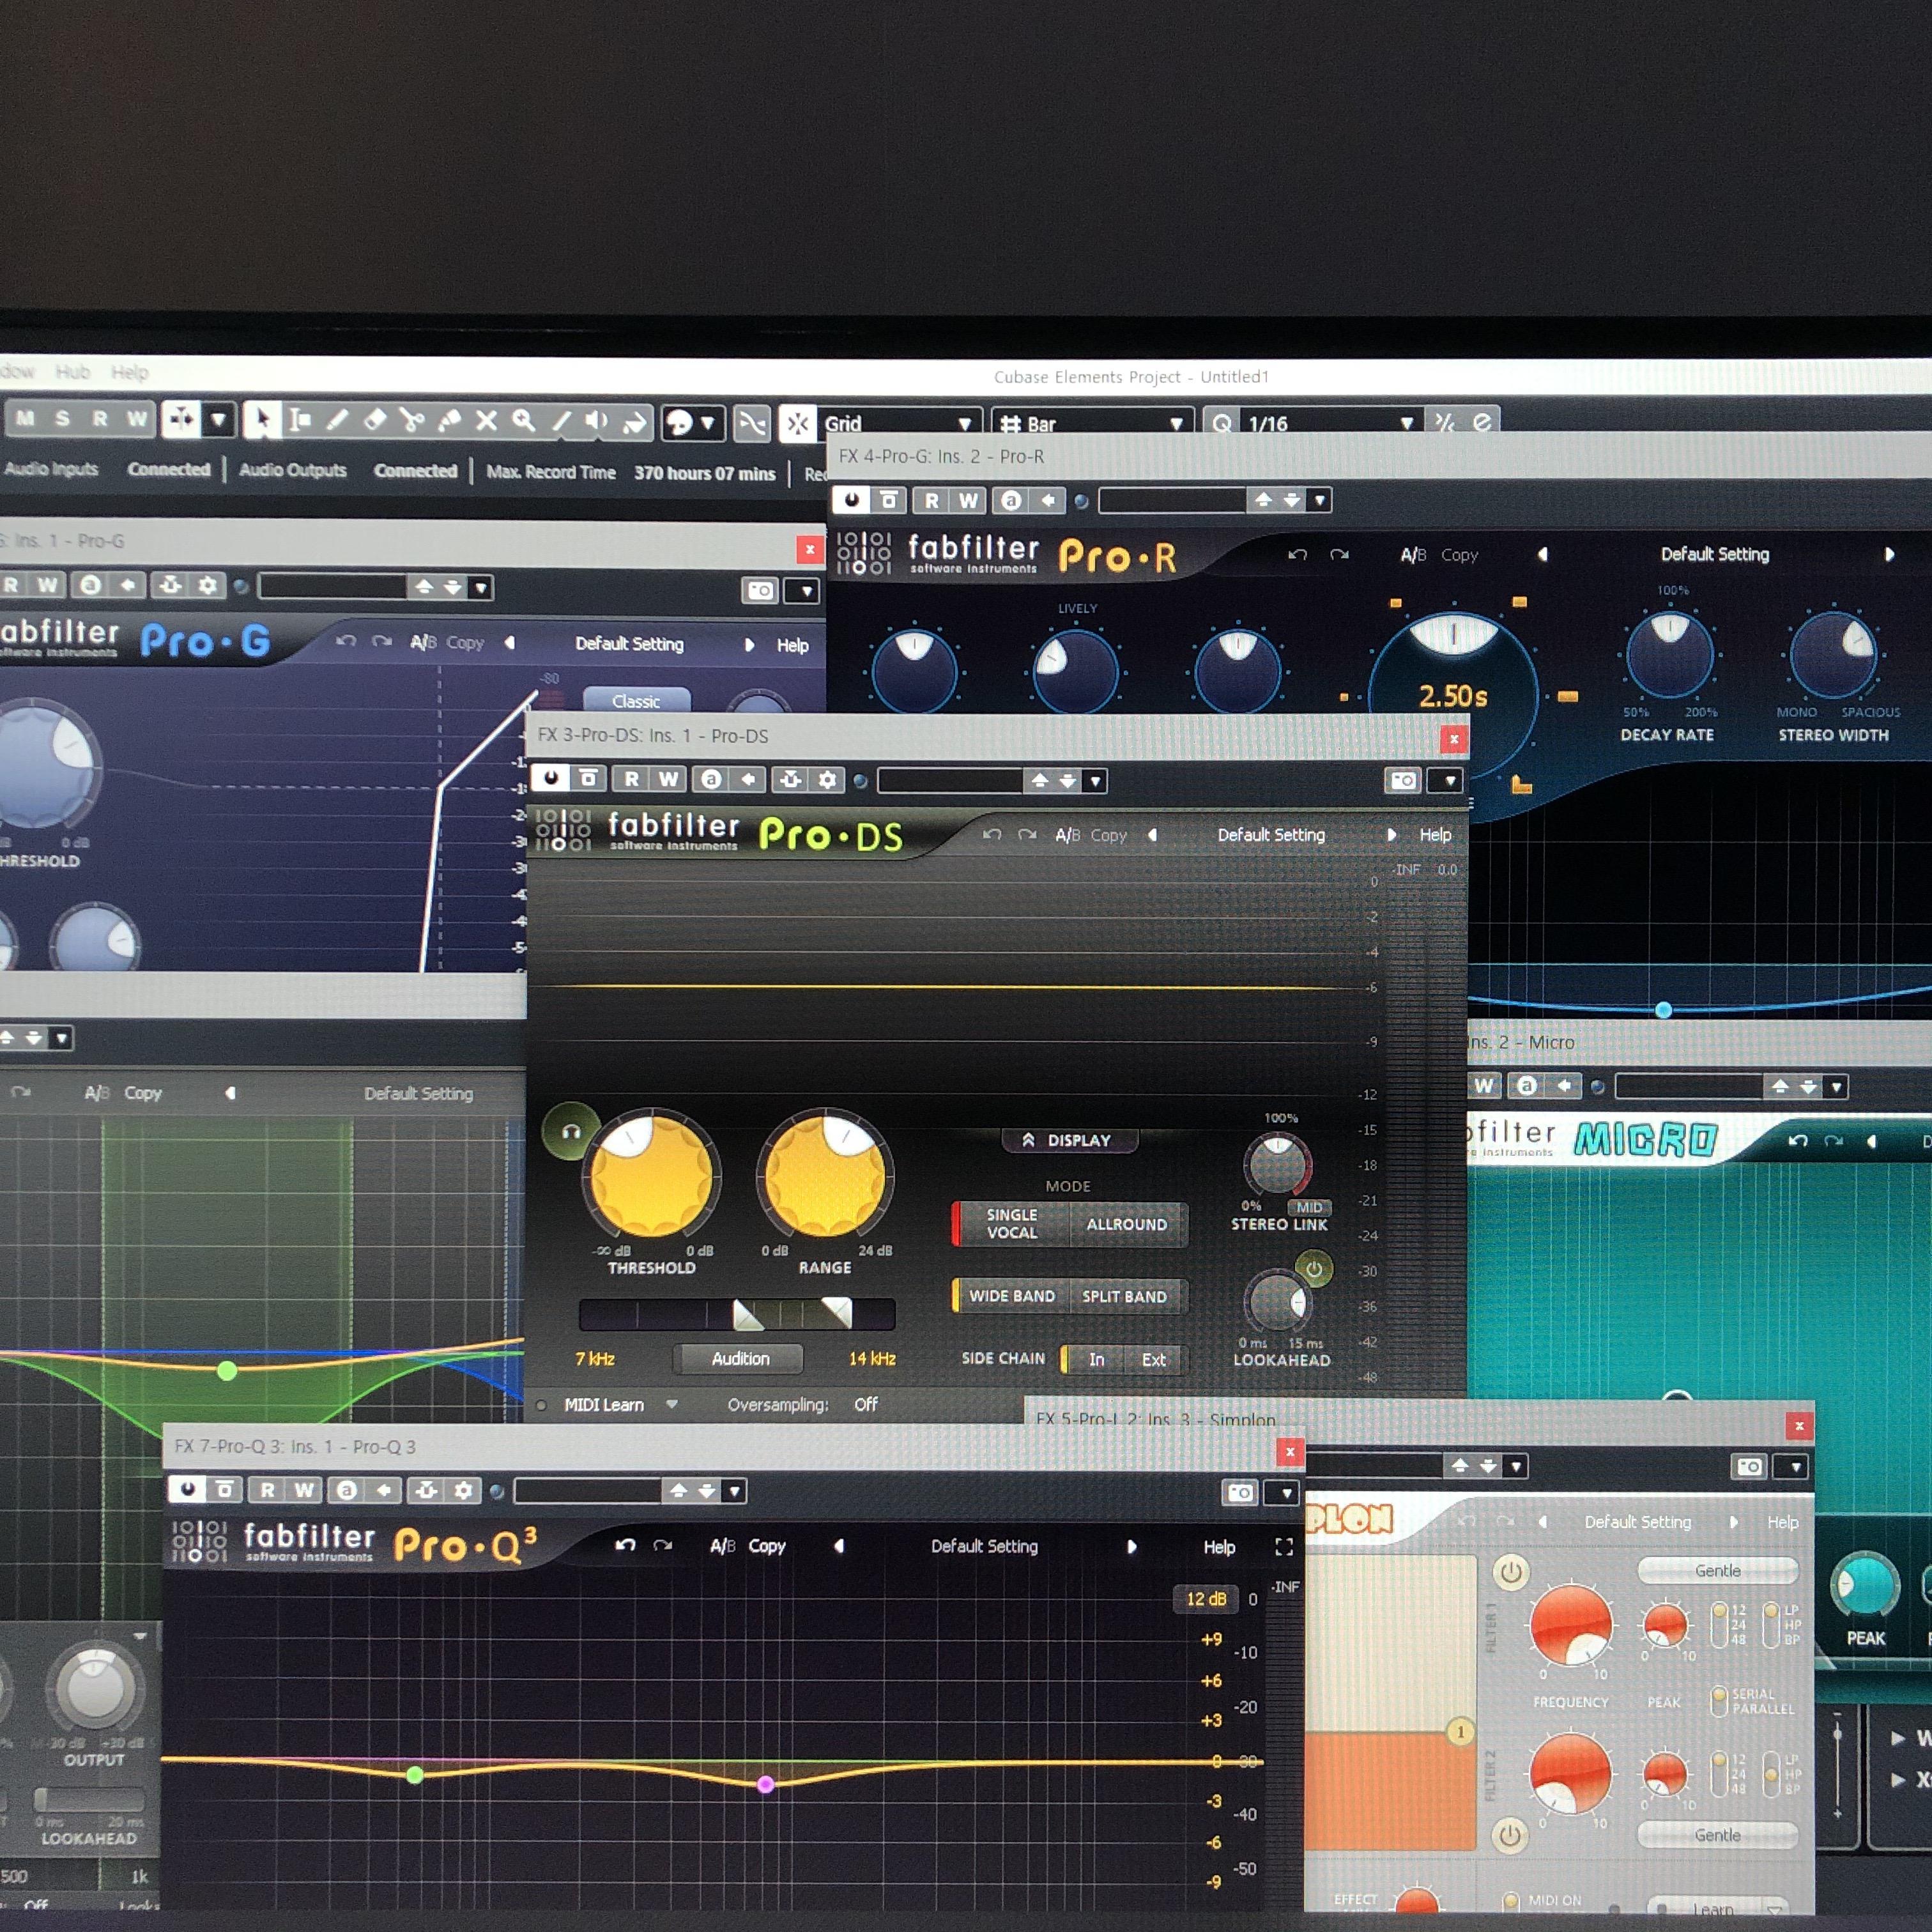Select the Zoom magnifier tool in Cubase toolbar

[523, 421]
